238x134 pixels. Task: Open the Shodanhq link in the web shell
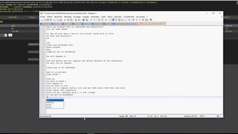(151, 2)
